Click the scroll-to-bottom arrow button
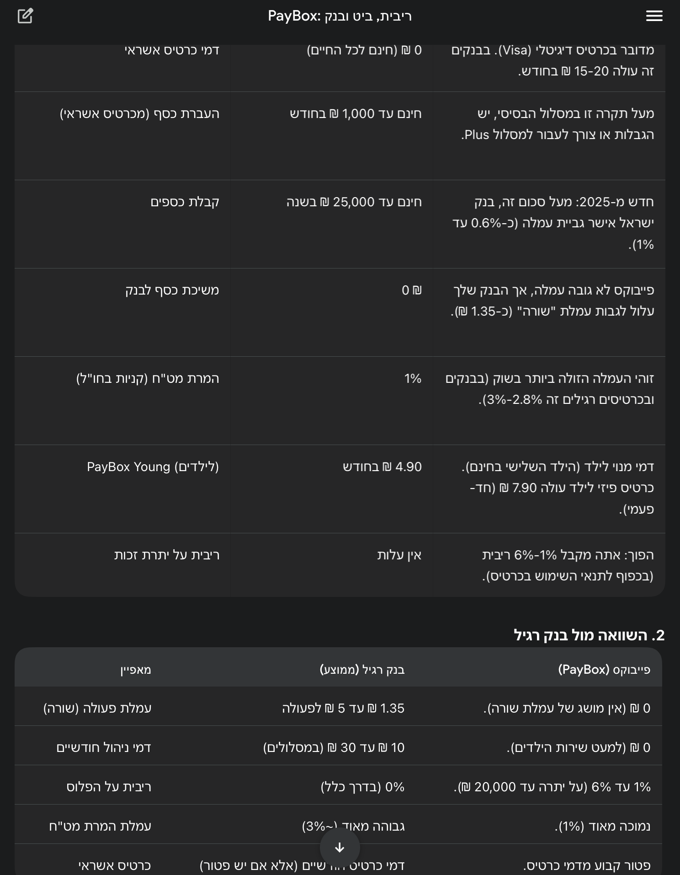 (340, 848)
